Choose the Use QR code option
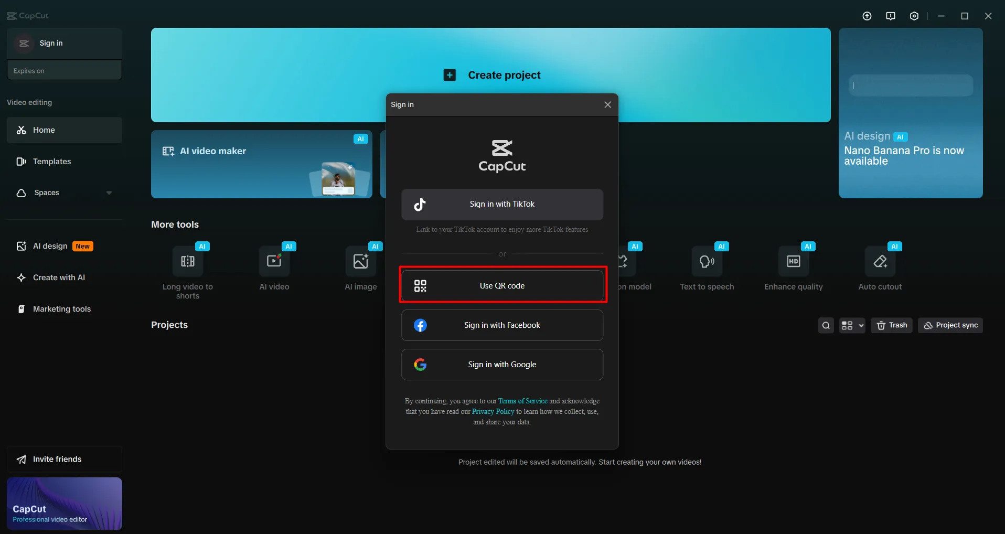This screenshot has width=1005, height=534. tap(502, 286)
